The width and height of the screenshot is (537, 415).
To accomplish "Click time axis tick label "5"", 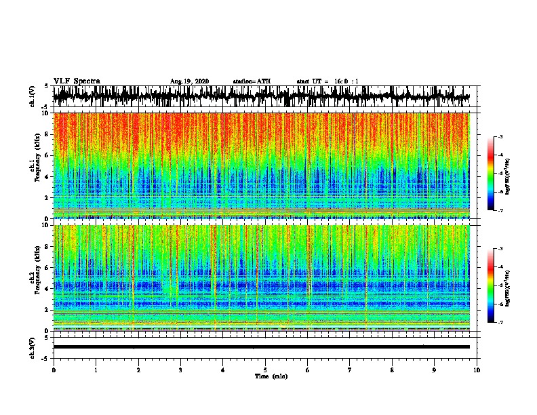I will coord(265,370).
